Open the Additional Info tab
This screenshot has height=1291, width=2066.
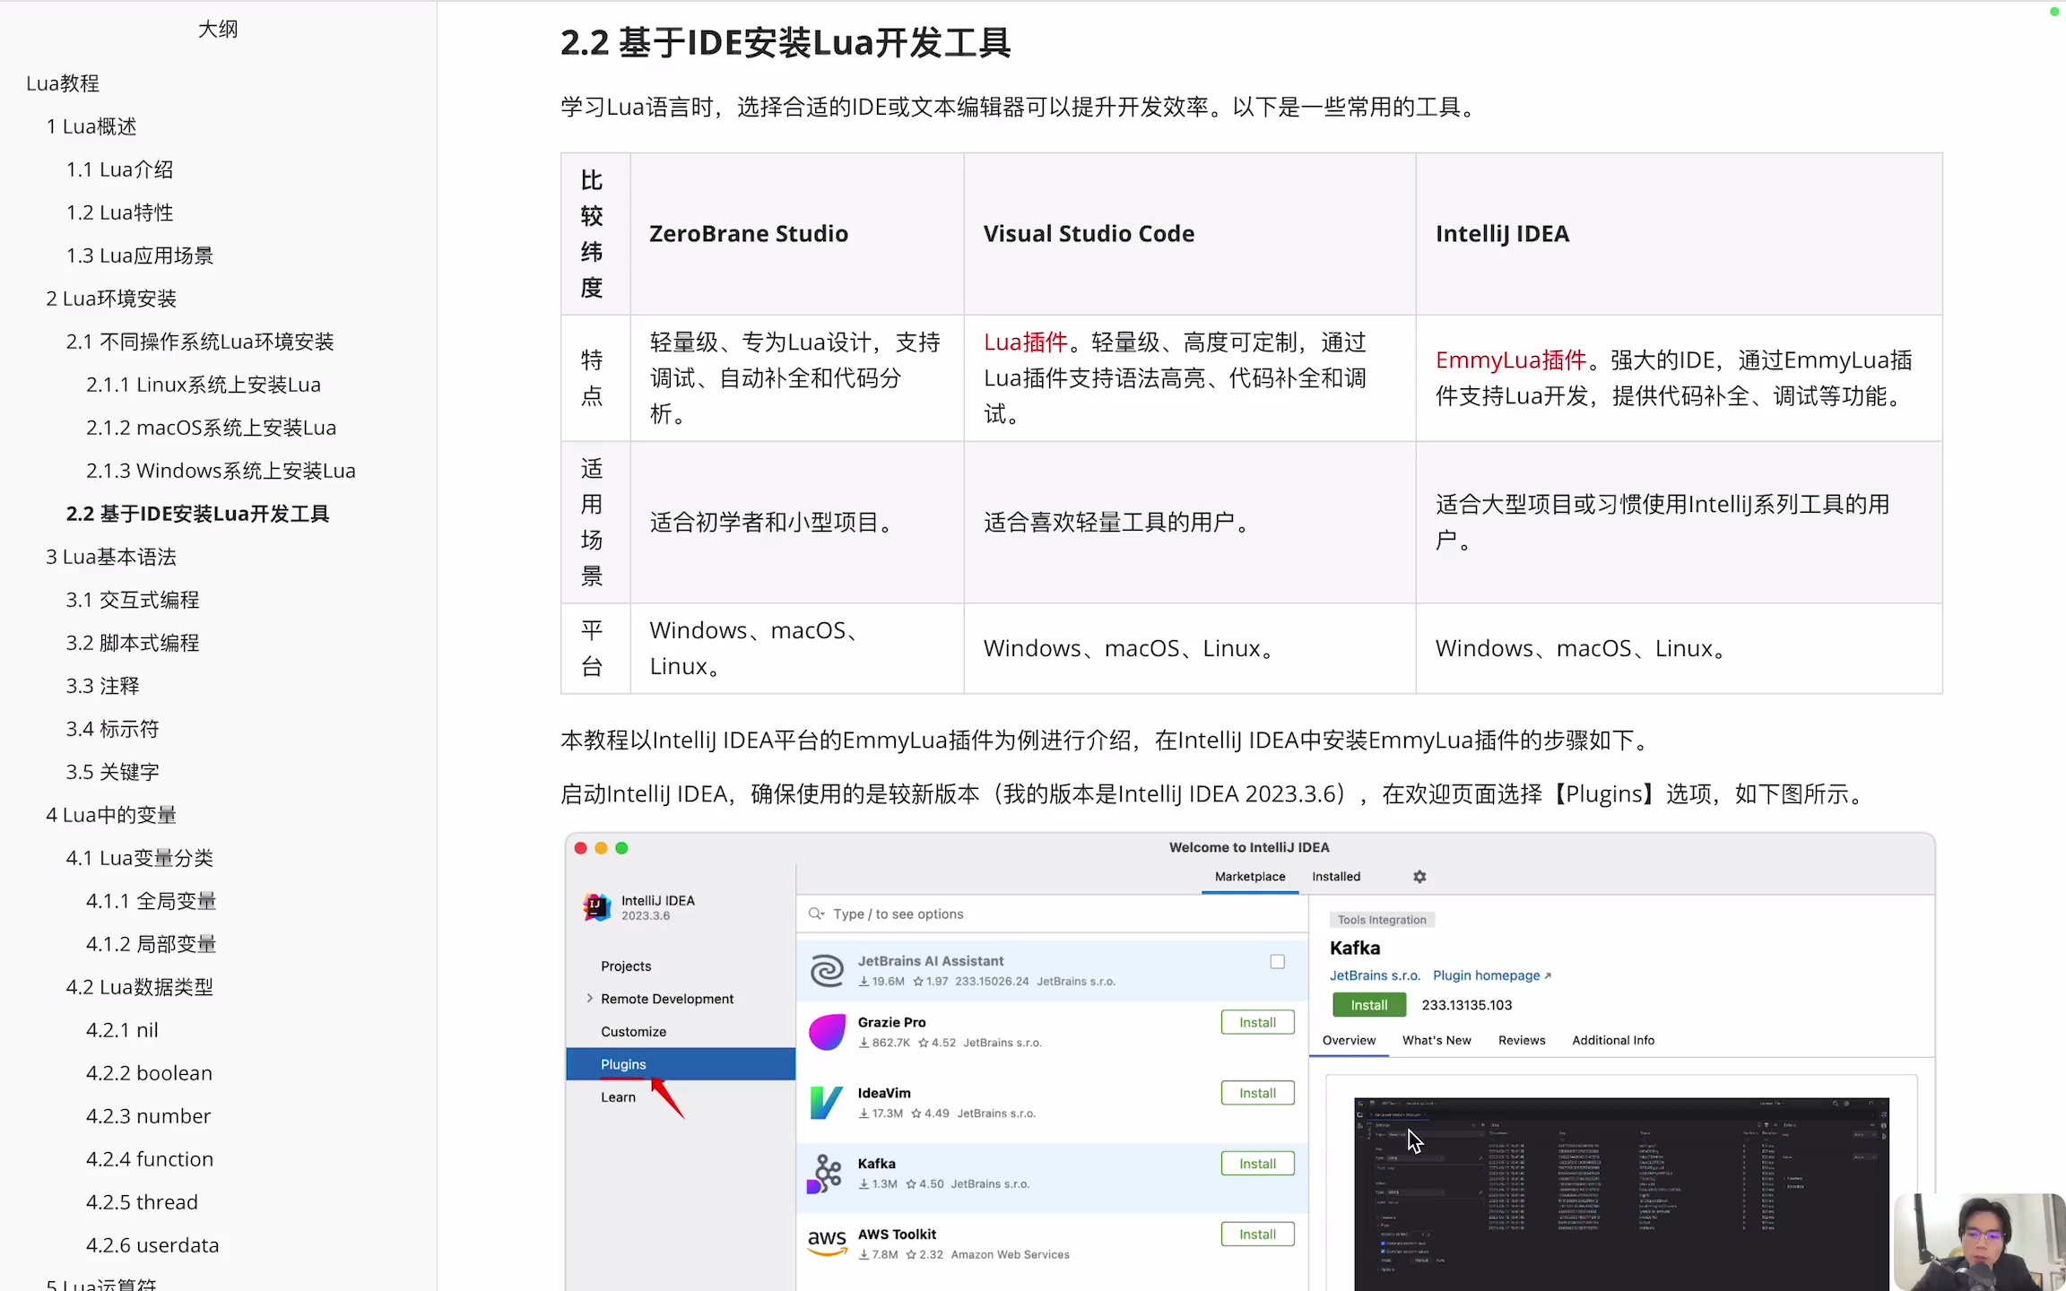pos(1613,1040)
